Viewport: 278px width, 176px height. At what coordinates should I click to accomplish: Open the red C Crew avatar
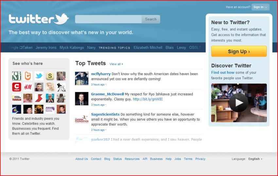click(17, 87)
